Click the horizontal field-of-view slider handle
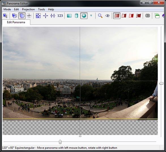Viewport: 166px width, 152px height. (60, 142)
